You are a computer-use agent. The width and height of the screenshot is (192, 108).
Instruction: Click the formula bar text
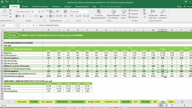[49, 25]
